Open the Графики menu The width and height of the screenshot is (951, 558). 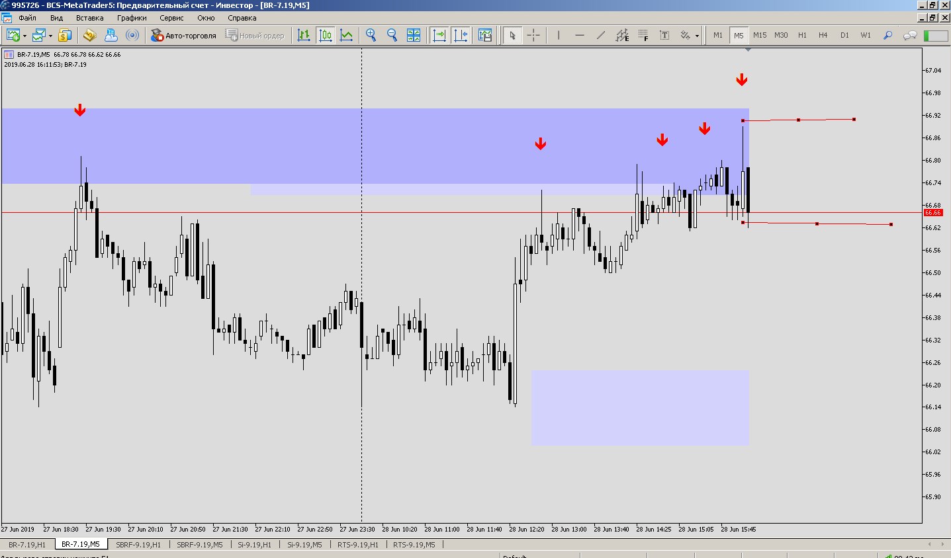pyautogui.click(x=132, y=18)
